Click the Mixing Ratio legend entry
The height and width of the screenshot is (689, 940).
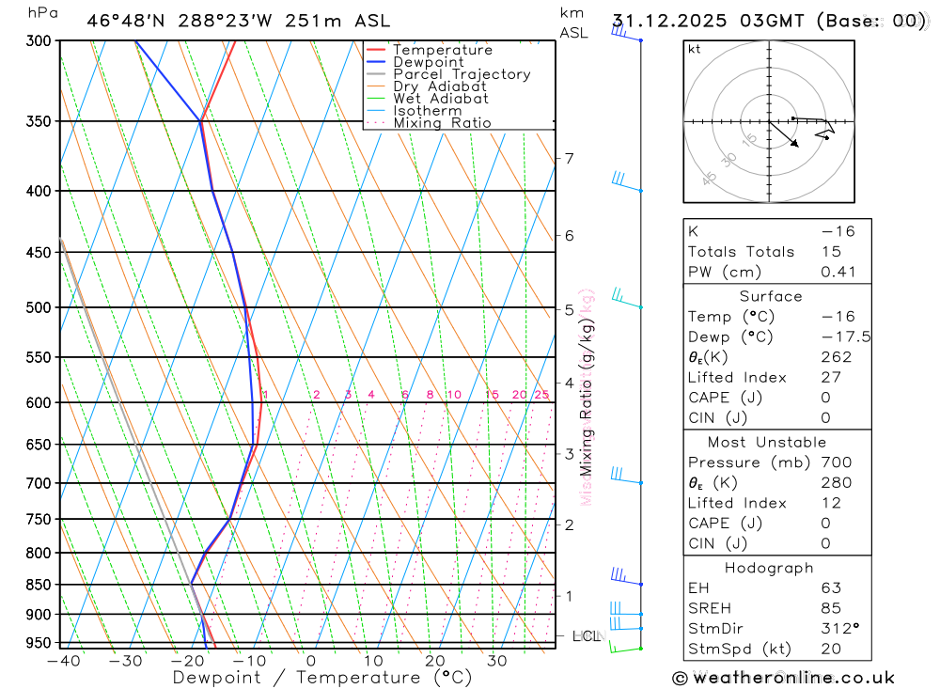430,123
